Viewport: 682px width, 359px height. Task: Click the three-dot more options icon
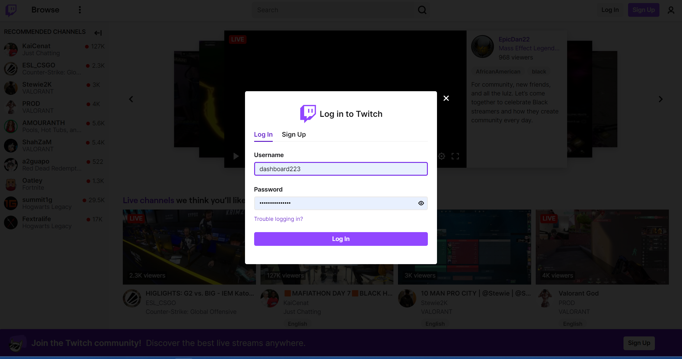point(80,10)
